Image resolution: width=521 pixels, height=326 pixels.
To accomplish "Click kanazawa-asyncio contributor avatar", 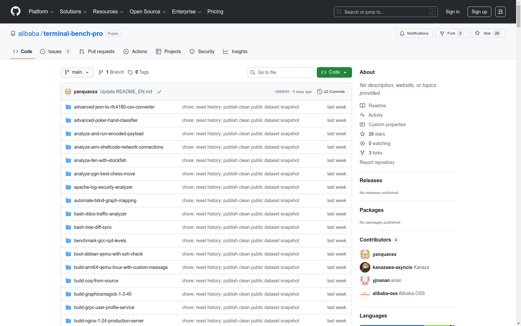I will (365, 267).
